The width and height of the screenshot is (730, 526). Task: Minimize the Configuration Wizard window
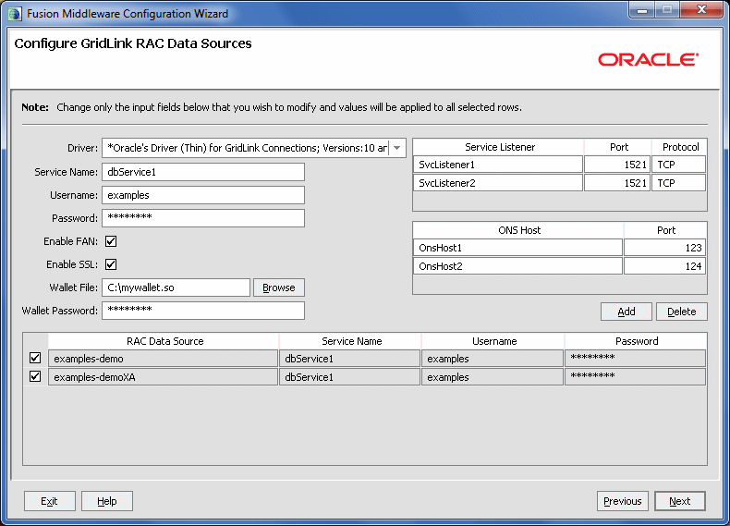click(x=642, y=10)
